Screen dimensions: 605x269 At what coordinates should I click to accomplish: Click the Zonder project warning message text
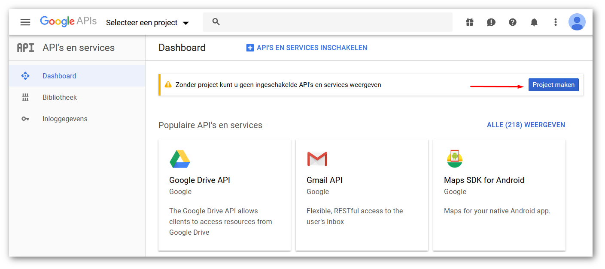click(x=278, y=85)
